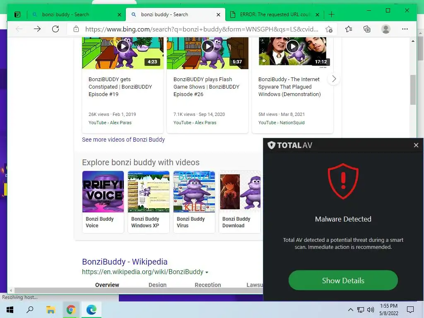Open BonziBUDDY plays Flash Game Shows title
The width and height of the screenshot is (424, 318).
pyautogui.click(x=206, y=87)
